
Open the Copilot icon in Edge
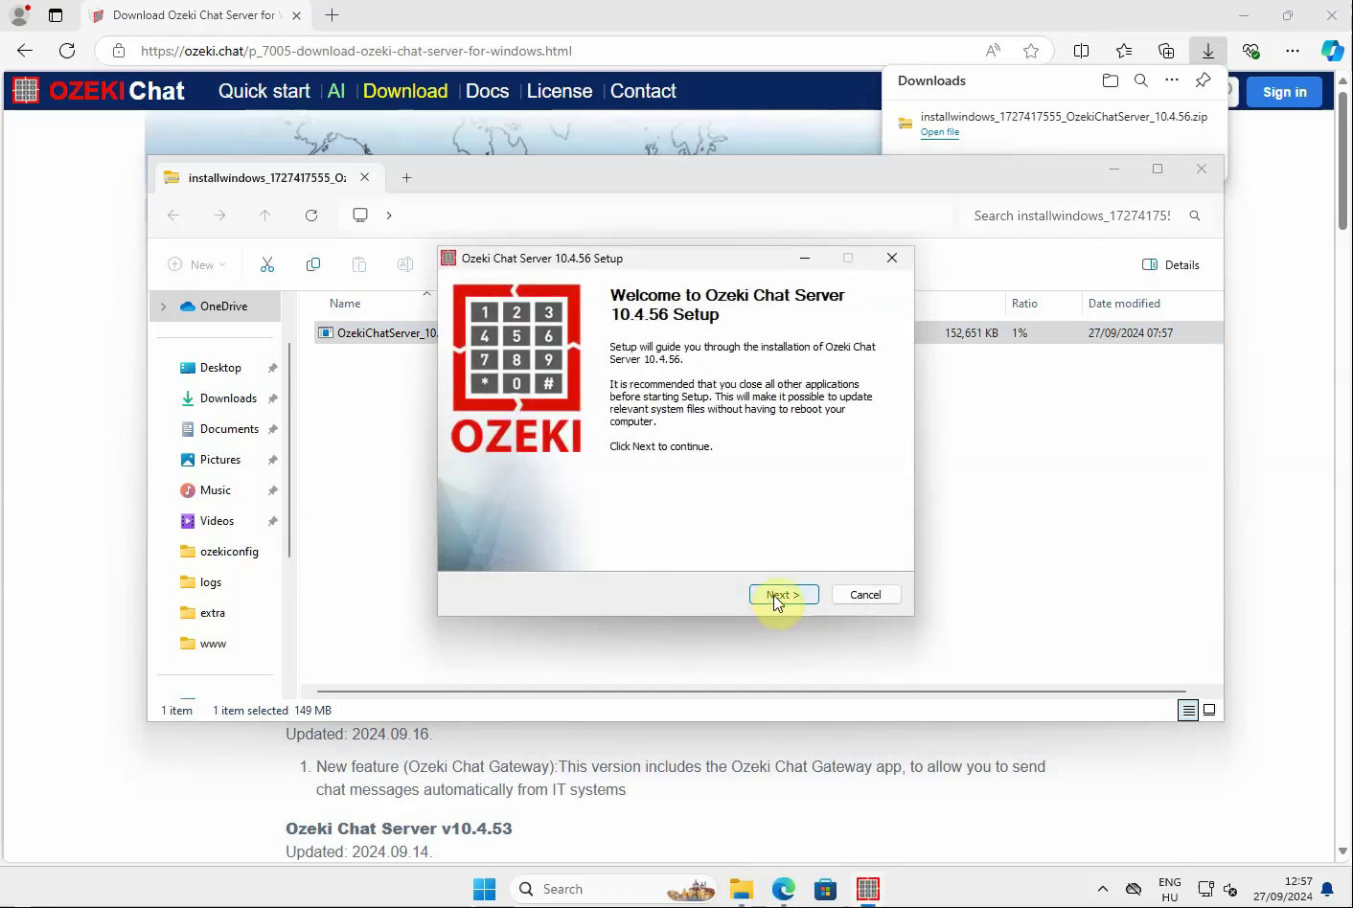pyautogui.click(x=1333, y=51)
